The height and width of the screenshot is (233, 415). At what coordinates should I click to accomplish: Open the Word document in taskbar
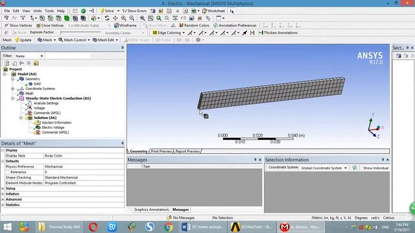(x=202, y=227)
